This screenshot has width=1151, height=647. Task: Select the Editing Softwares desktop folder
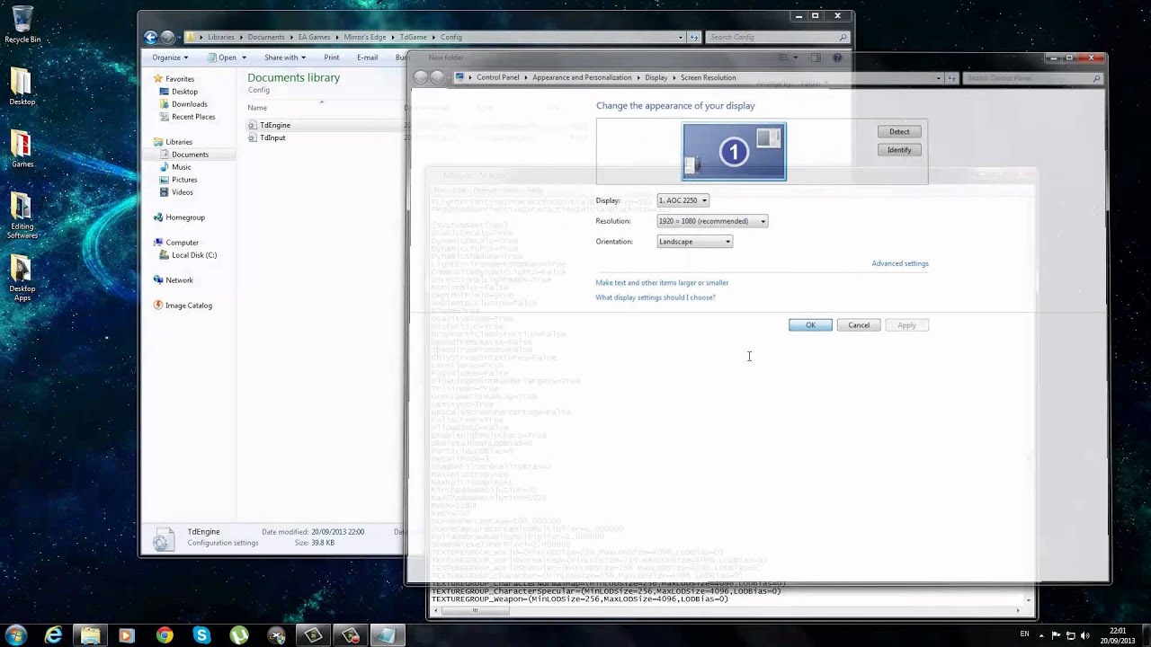coord(22,217)
